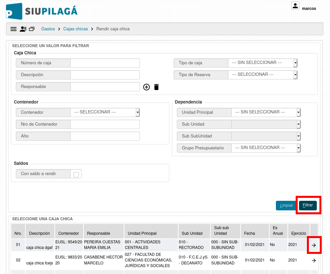Click the Unidad Principal column header
This screenshot has height=274, width=330.
pyautogui.click(x=151, y=231)
